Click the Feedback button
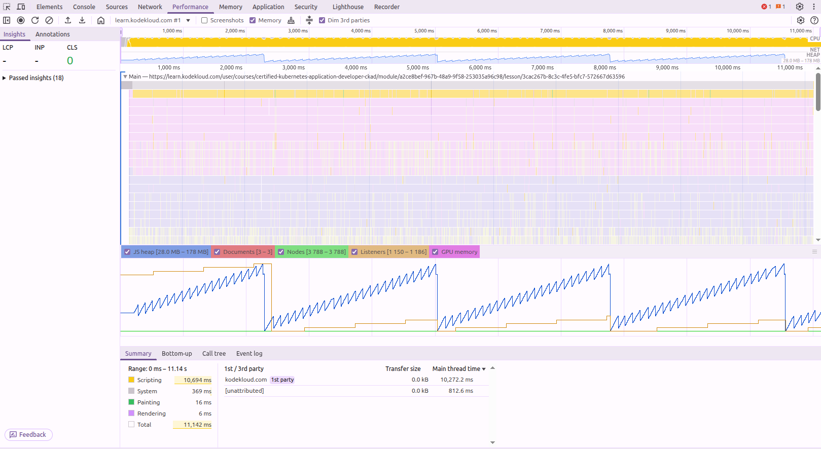821x449 pixels. click(x=28, y=435)
